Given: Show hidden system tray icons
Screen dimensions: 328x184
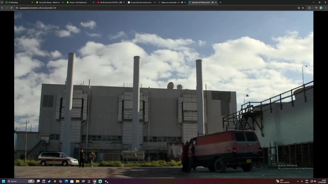Looking at the screenshot, I should pos(298,181).
